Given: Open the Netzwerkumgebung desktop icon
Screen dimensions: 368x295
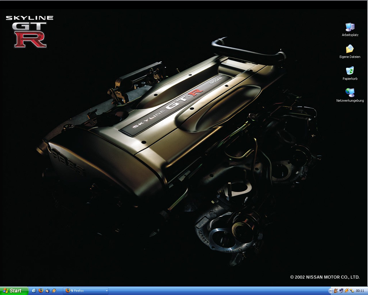Looking at the screenshot, I should tap(350, 95).
